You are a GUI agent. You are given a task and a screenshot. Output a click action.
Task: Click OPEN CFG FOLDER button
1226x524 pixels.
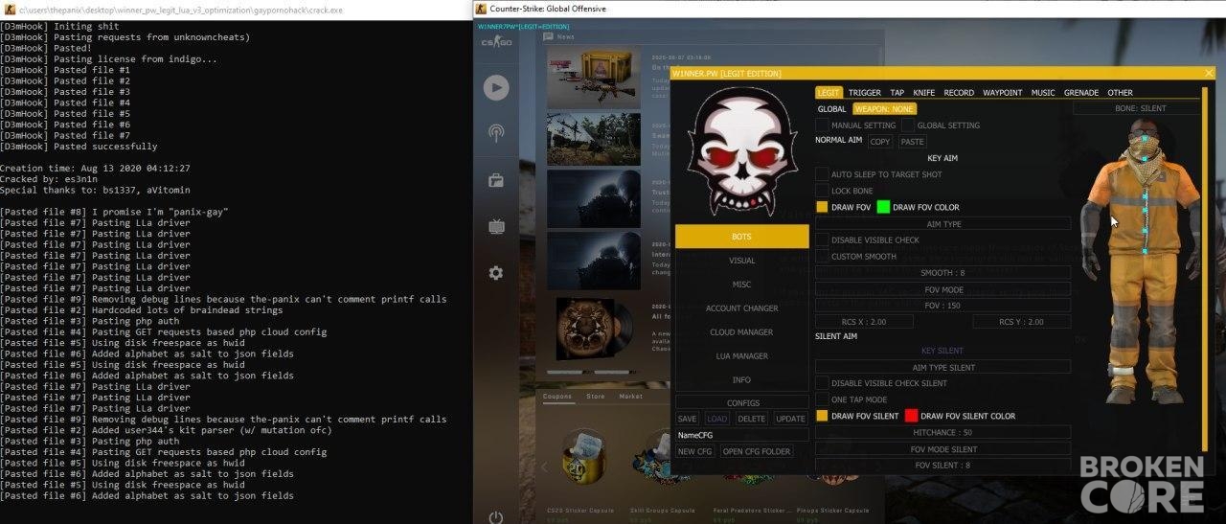(757, 451)
